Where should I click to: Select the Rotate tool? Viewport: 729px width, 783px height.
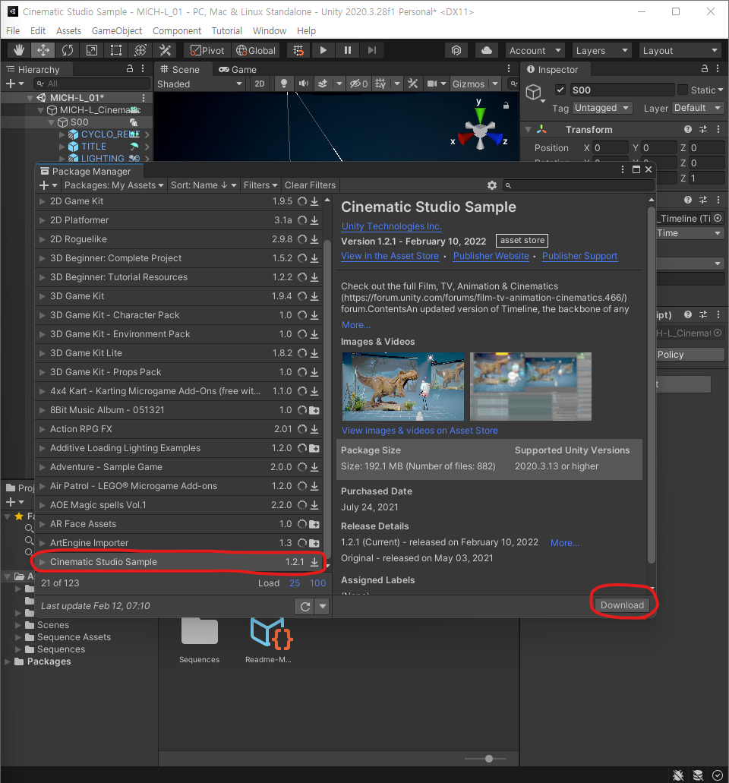68,50
